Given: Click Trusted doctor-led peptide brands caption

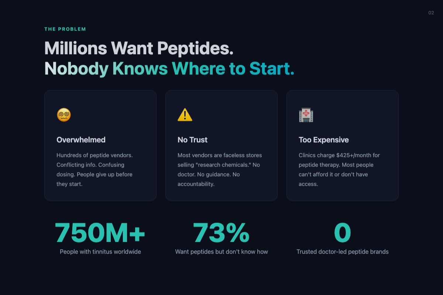Looking at the screenshot, I should point(343,252).
